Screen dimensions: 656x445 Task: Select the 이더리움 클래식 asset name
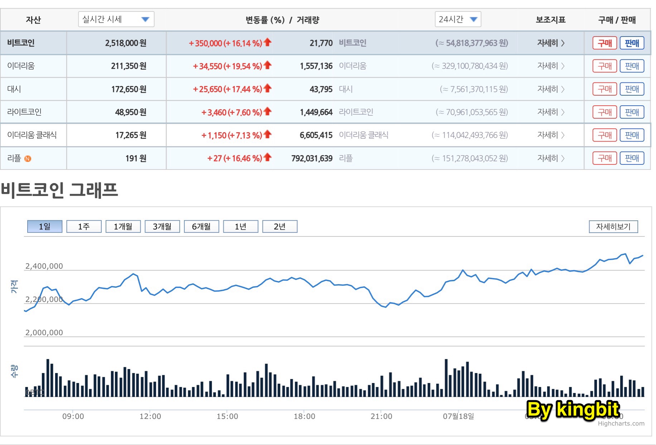click(32, 135)
